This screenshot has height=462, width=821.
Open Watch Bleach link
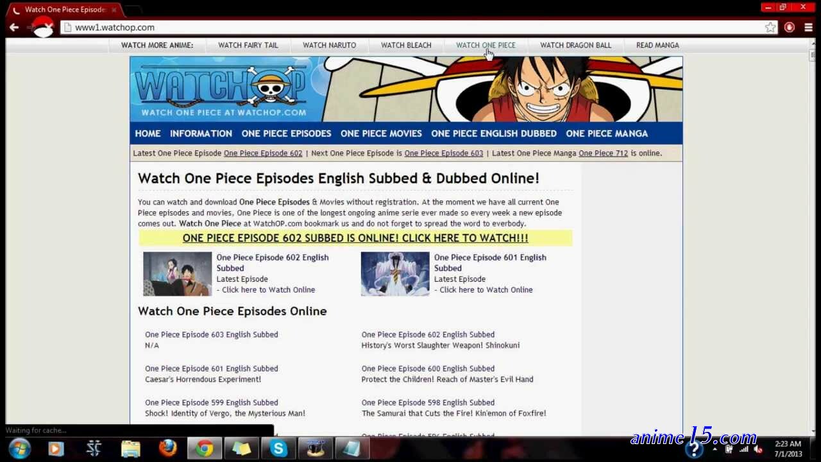tap(406, 45)
